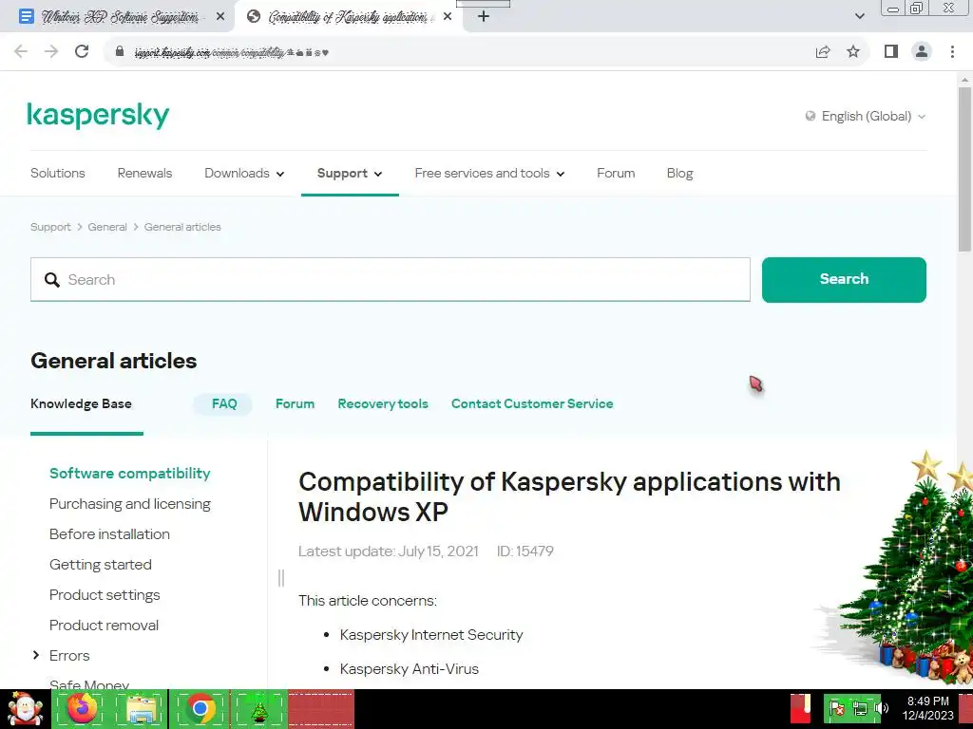The image size is (973, 729).
Task: Open the Chrome three-dot menu
Action: pos(952,51)
